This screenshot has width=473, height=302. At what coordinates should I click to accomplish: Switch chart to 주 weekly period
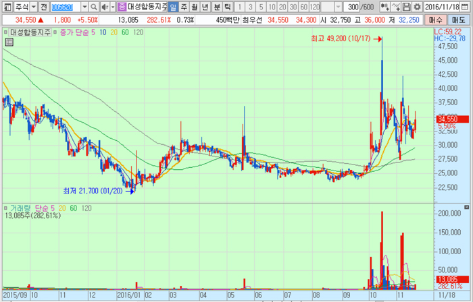[x=184, y=7]
